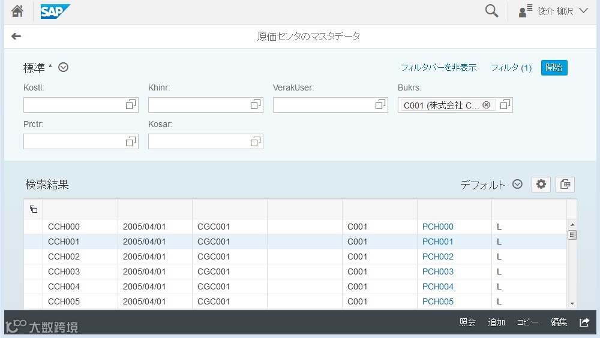Remove the C001 company code token

(487, 105)
